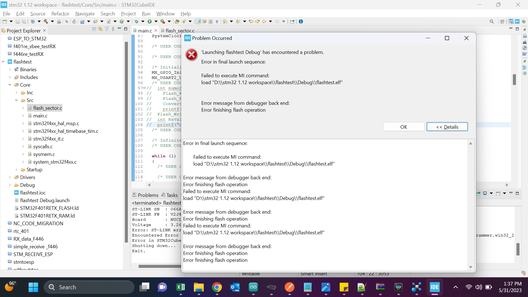Open the Information help icon on the toolbar
The width and height of the screenshot is (528, 297).
tap(301, 21)
